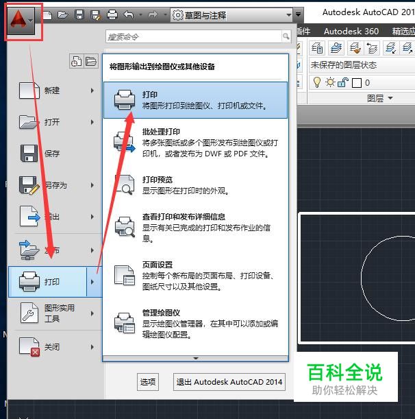This screenshot has width=415, height=419.
Task: Click the 选项 options button
Action: coord(148,382)
